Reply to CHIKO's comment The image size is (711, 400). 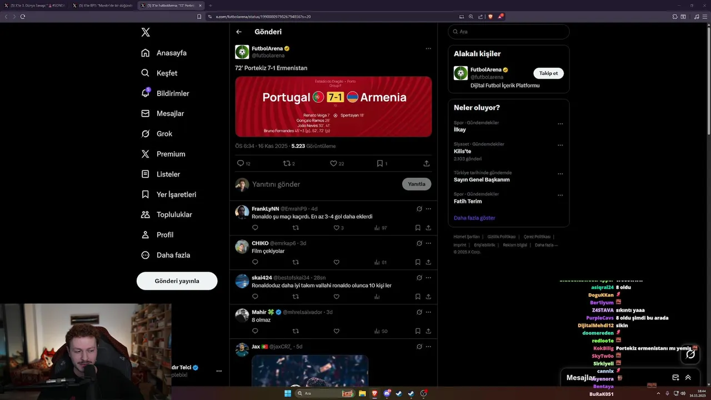[x=255, y=262]
